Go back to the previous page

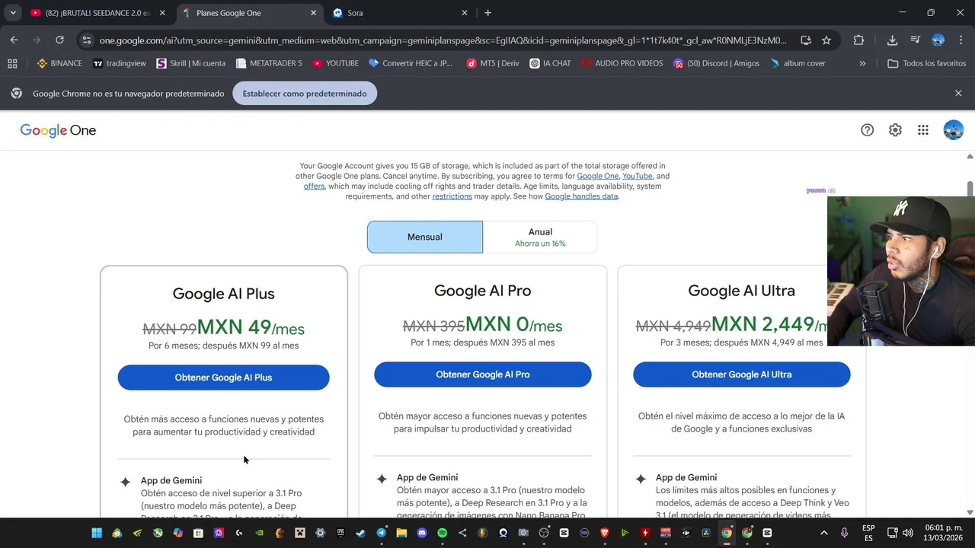pos(14,40)
